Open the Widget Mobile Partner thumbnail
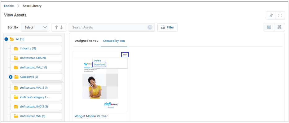Viewport: 289px width, 123px height. point(100,85)
